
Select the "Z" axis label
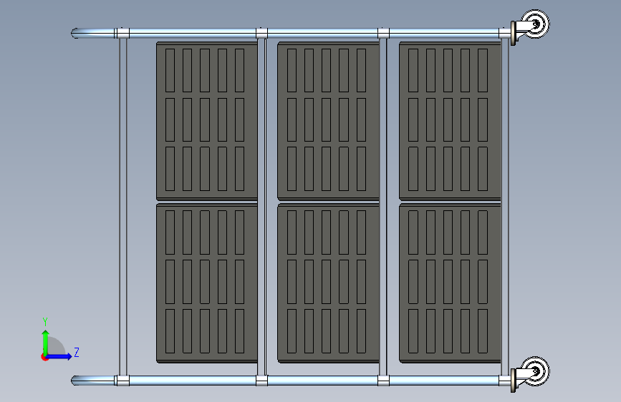coord(77,352)
